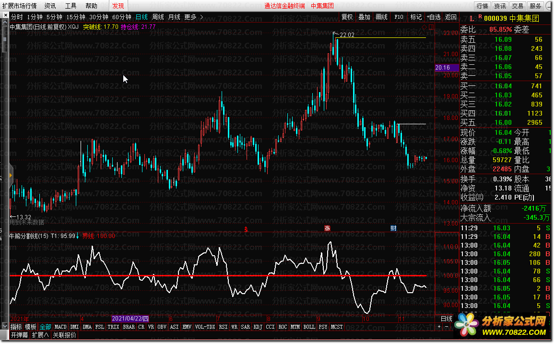Select the CCI indicator
This screenshot has width=555, height=344.
pos(270,327)
